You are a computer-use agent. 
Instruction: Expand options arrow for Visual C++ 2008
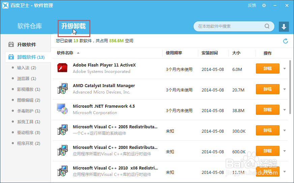(285, 151)
